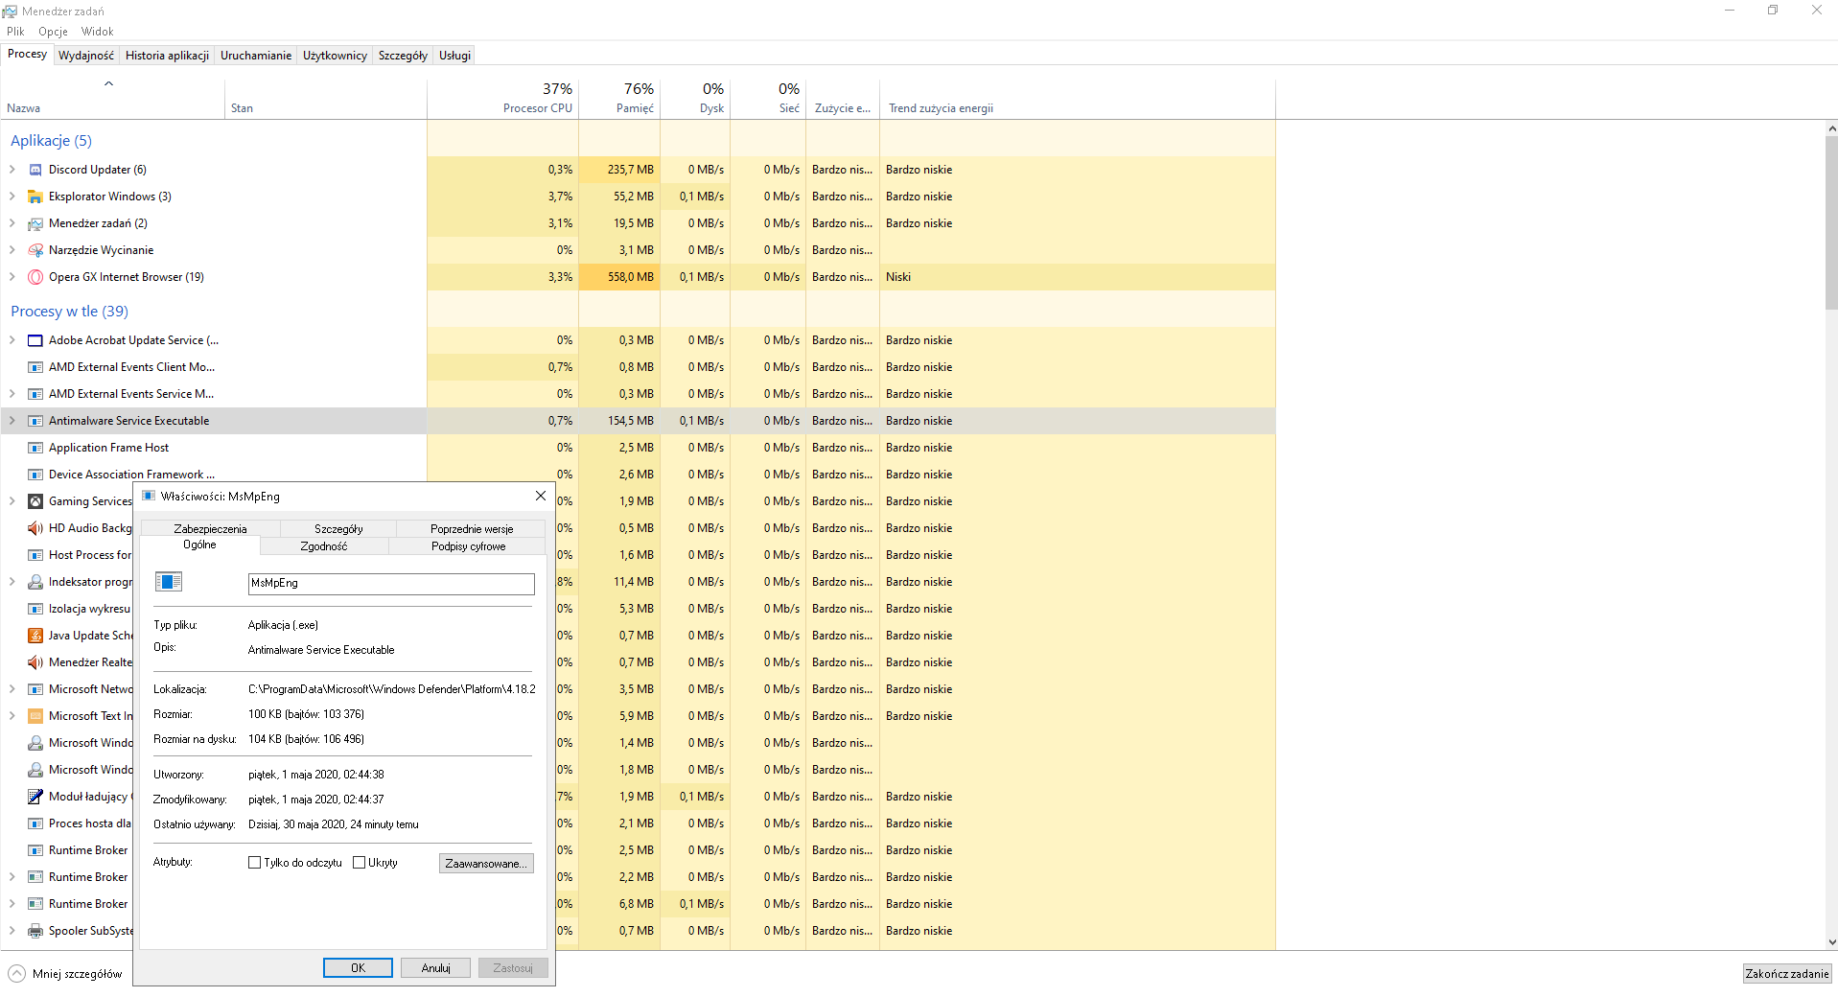Image resolution: width=1838 pixels, height=997 pixels.
Task: Click the Anuluj button
Action: 435,968
